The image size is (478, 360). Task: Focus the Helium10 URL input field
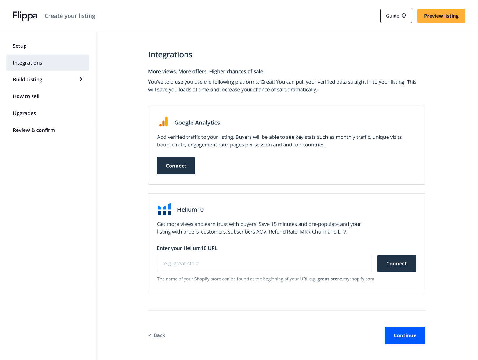point(264,264)
